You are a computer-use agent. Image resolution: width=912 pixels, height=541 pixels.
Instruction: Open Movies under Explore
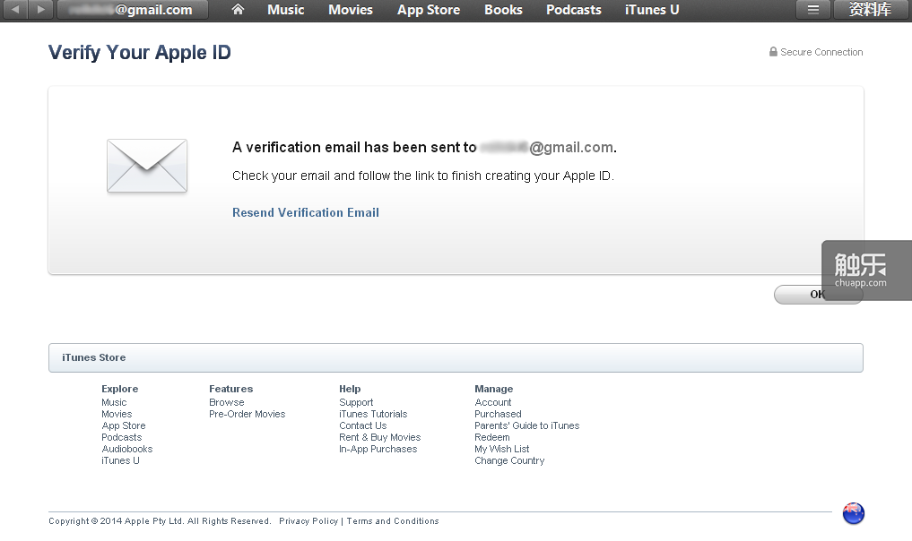tap(117, 414)
